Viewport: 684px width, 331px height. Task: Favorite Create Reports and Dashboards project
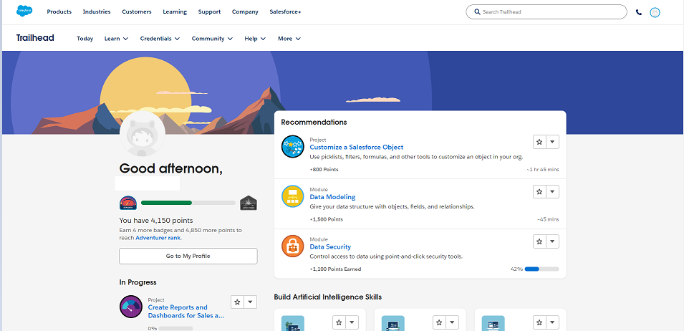237,302
